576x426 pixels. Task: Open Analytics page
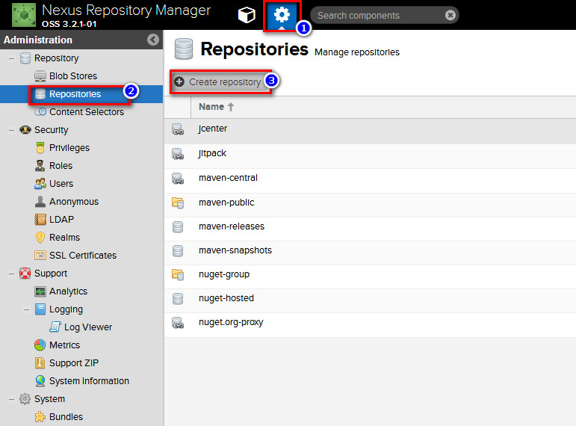pos(68,291)
